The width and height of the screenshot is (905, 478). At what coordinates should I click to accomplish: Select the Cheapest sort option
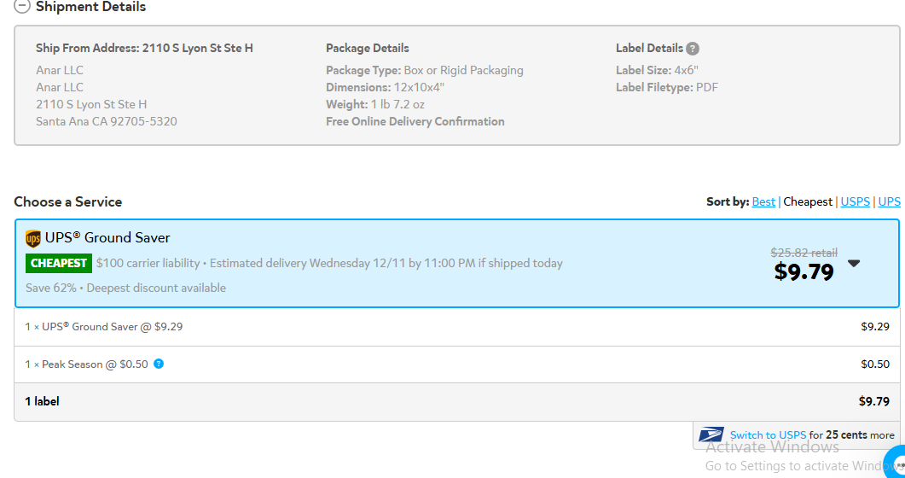(x=808, y=201)
